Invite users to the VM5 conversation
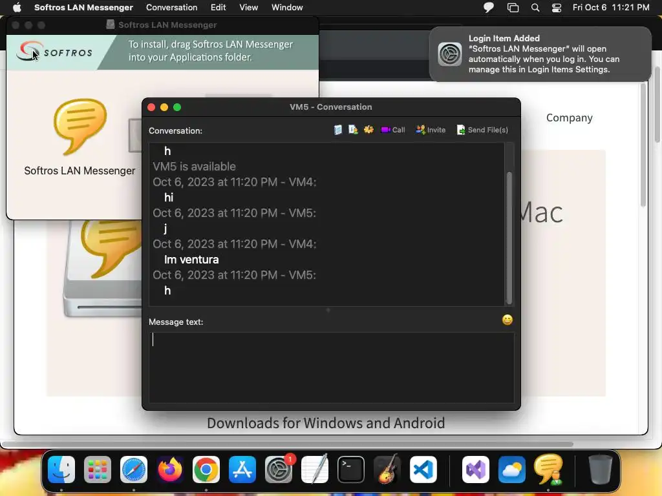This screenshot has height=496, width=662. (430, 130)
